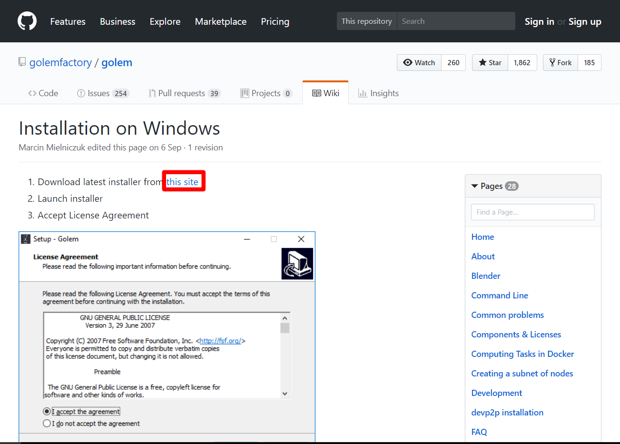Open the Explore navigation link

[x=165, y=21]
